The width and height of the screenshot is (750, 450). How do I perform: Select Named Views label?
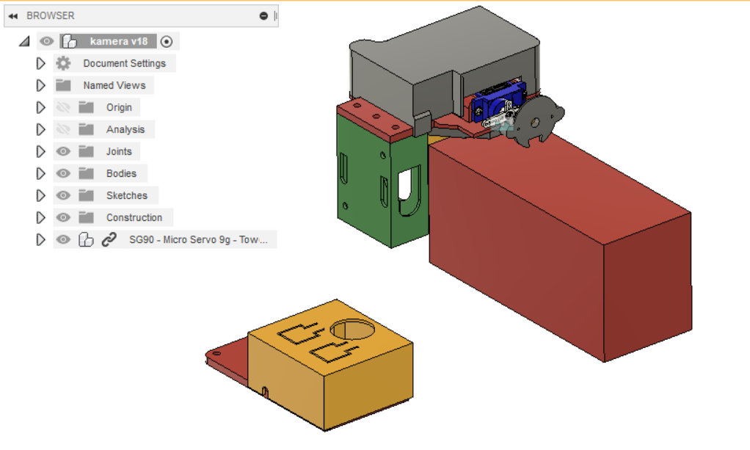(x=114, y=85)
